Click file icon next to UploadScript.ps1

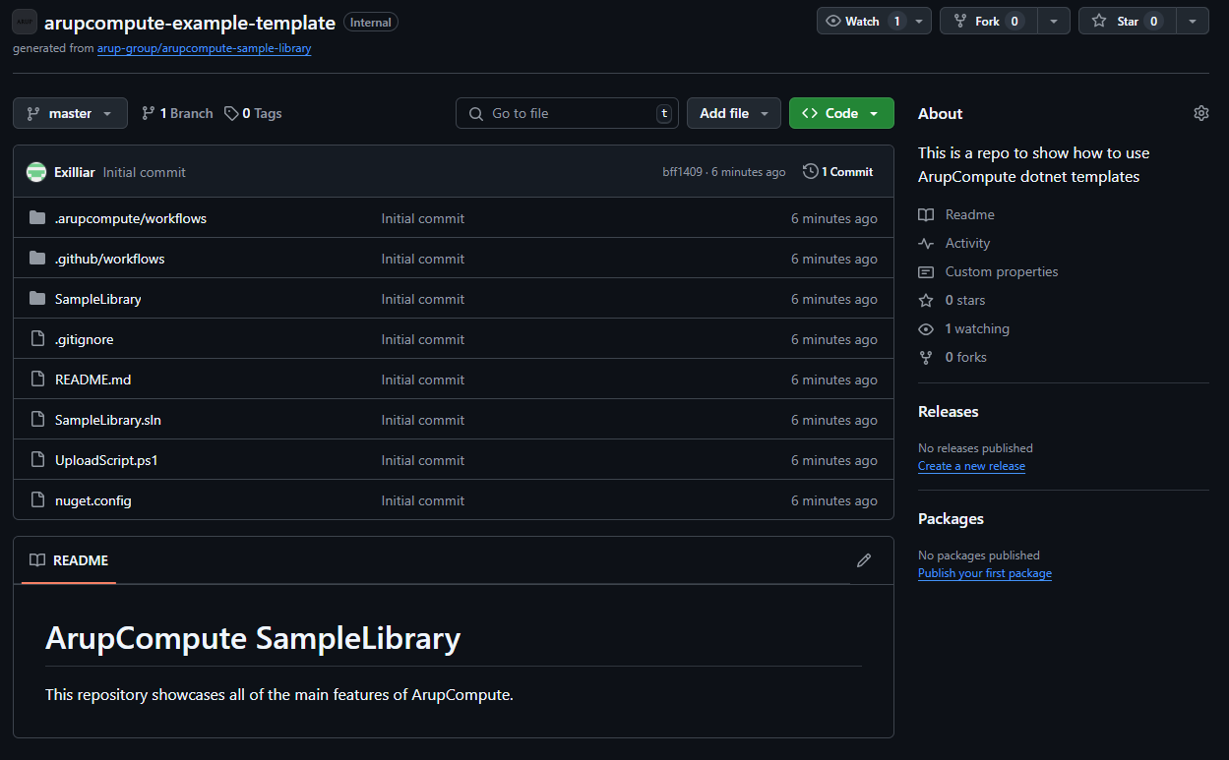point(37,460)
